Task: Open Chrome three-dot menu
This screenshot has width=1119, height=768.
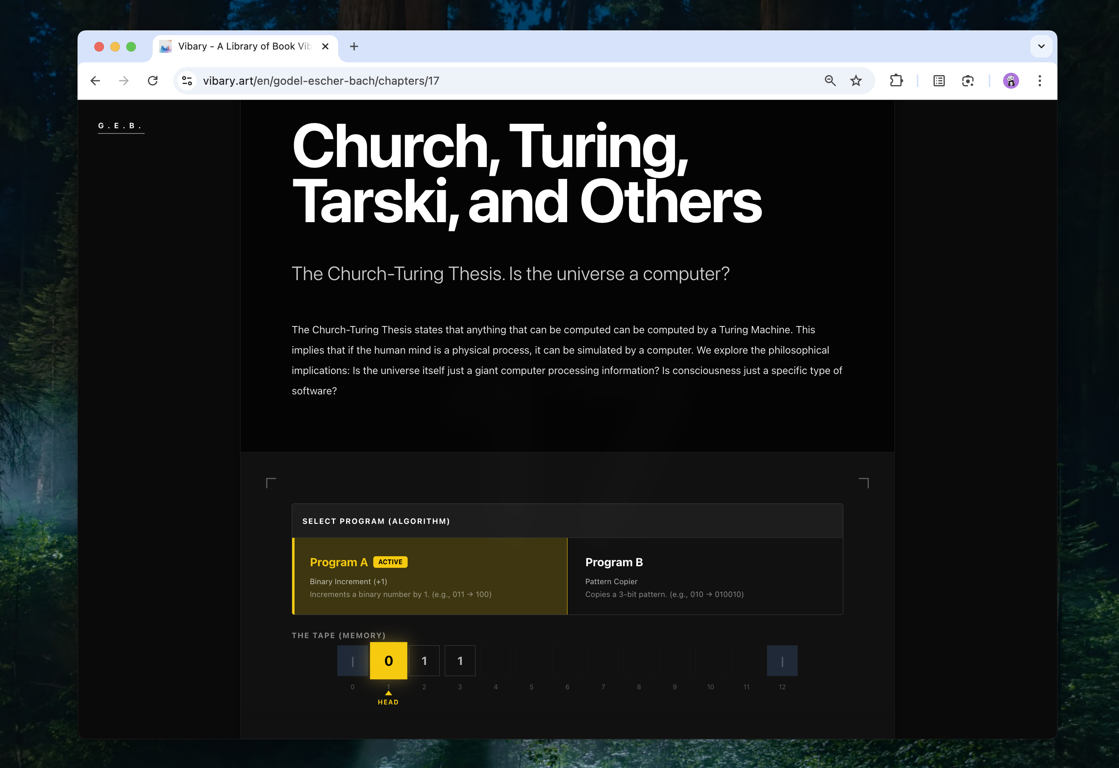Action: pyautogui.click(x=1039, y=81)
